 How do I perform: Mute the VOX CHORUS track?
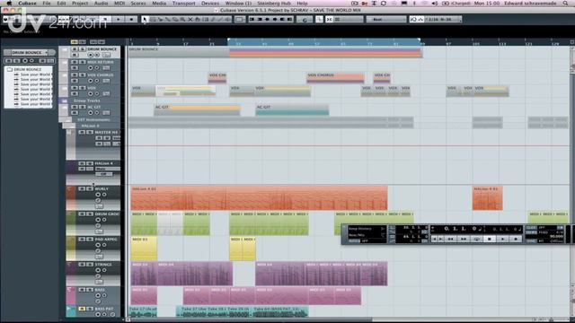tap(75, 74)
